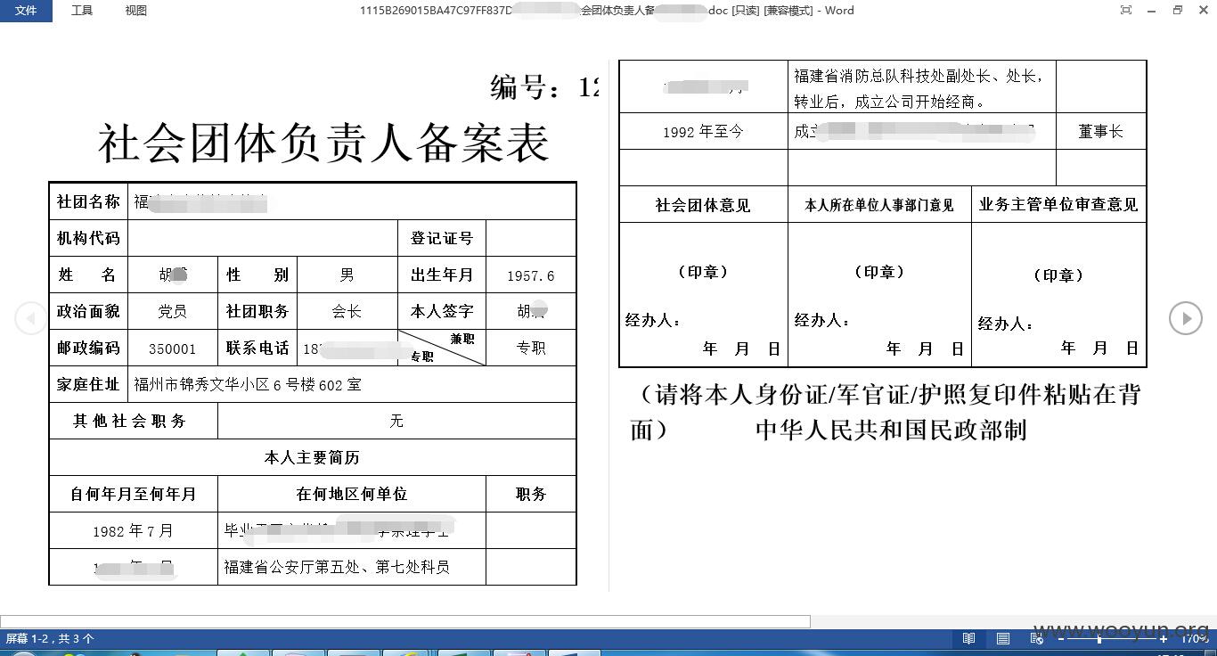Click the zoom out minus button
This screenshot has height=656, width=1217.
coord(1061,638)
